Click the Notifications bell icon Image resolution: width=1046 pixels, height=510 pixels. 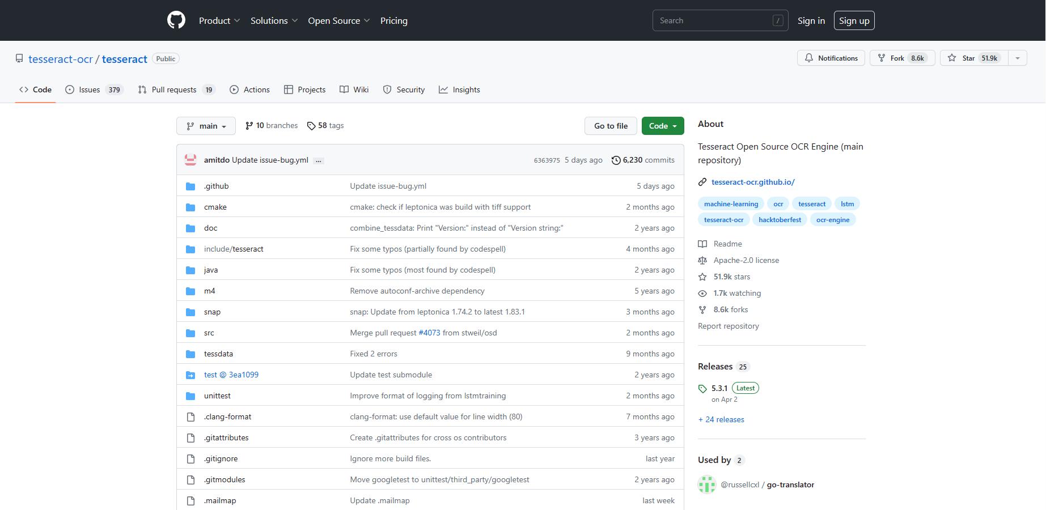809,58
